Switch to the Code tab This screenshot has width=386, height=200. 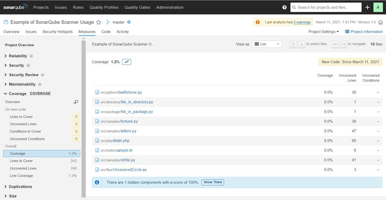tap(106, 32)
